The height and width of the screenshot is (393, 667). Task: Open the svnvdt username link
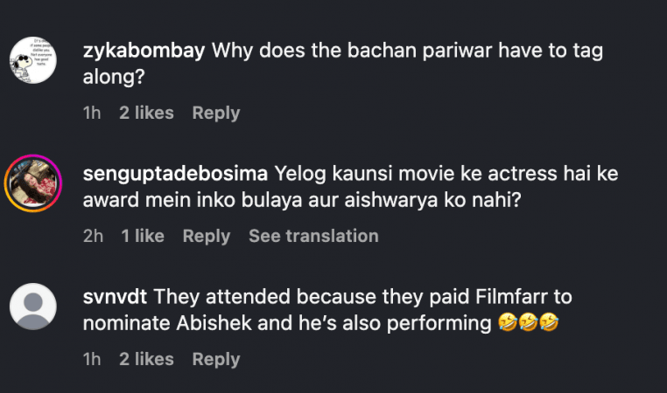114,297
